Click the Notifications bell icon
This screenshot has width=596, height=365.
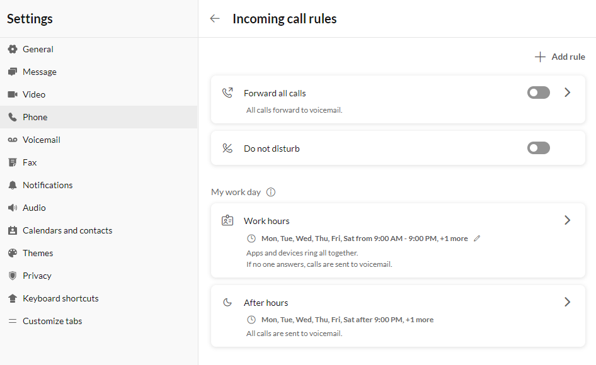[13, 185]
